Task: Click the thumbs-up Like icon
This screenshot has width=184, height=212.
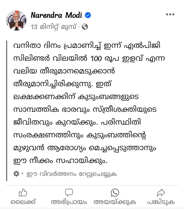Action: [x=23, y=192]
